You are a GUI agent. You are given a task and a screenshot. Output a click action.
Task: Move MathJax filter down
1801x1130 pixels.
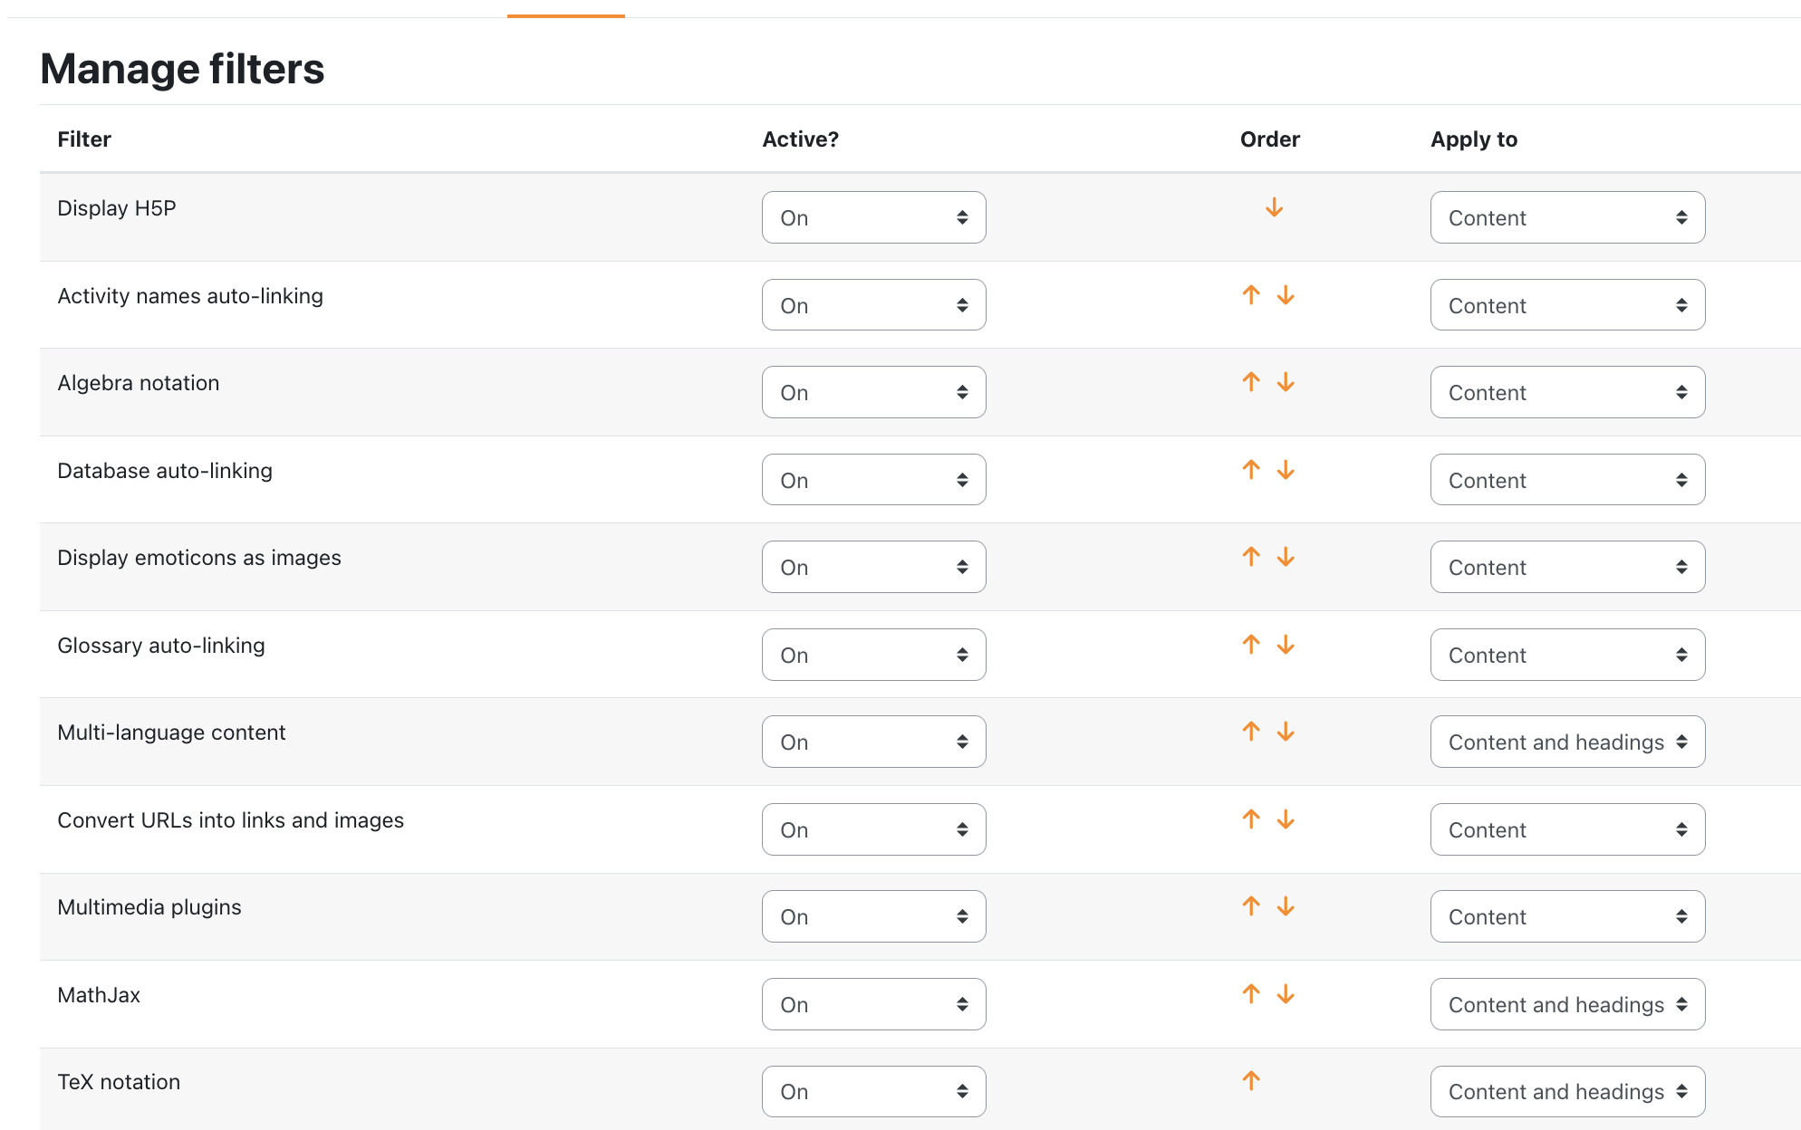point(1286,994)
